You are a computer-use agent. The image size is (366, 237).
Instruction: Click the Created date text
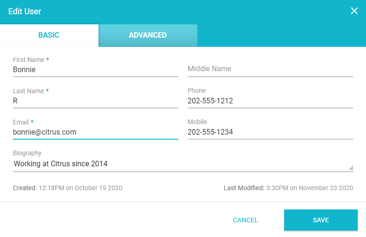point(68,188)
